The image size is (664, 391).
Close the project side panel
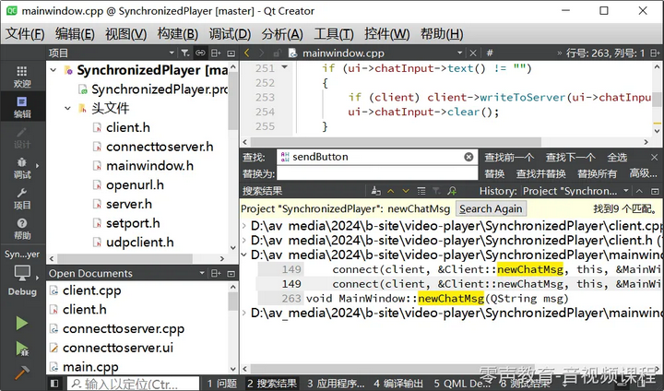[x=231, y=53]
